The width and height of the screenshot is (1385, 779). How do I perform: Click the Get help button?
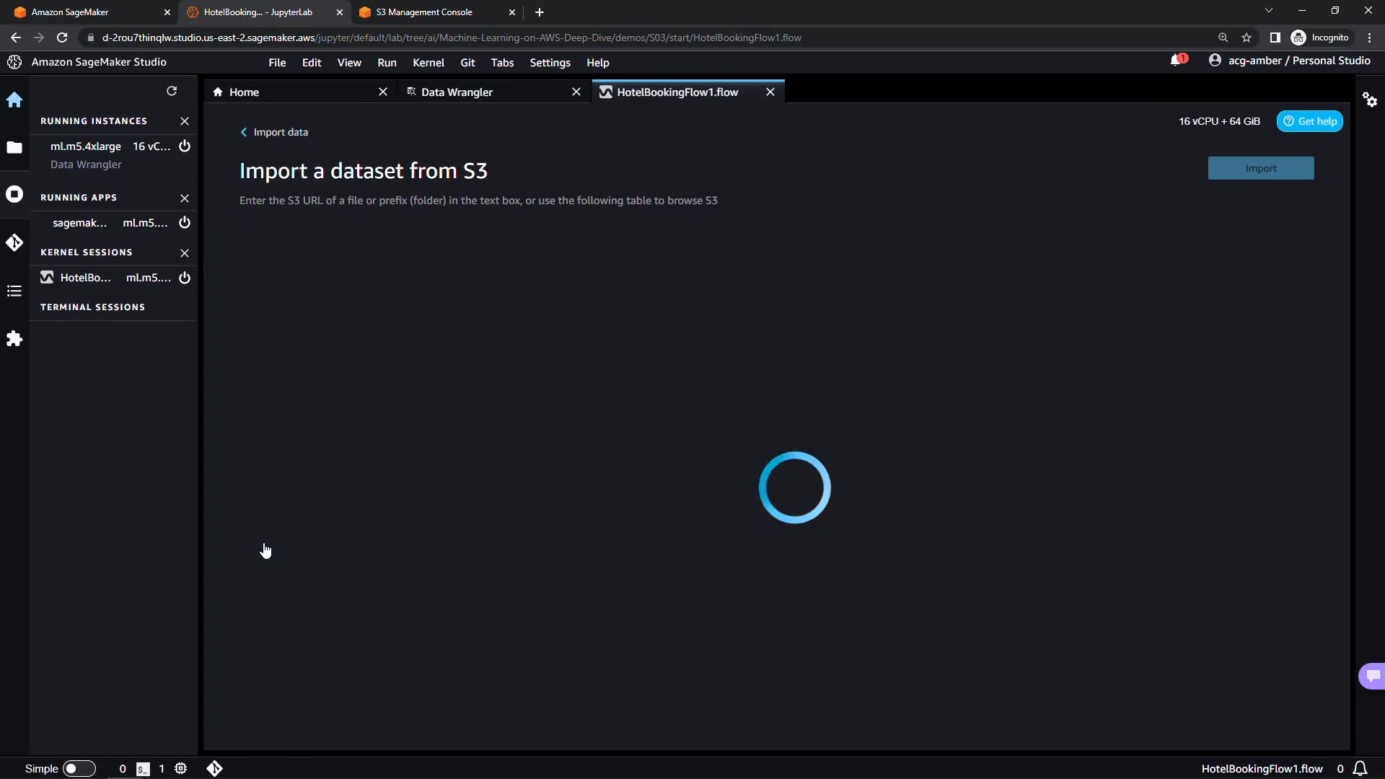pyautogui.click(x=1309, y=121)
